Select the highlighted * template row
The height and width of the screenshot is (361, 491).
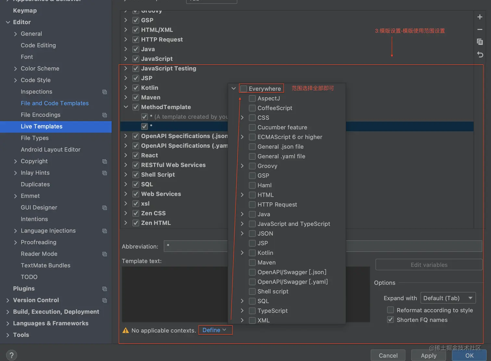(x=297, y=126)
